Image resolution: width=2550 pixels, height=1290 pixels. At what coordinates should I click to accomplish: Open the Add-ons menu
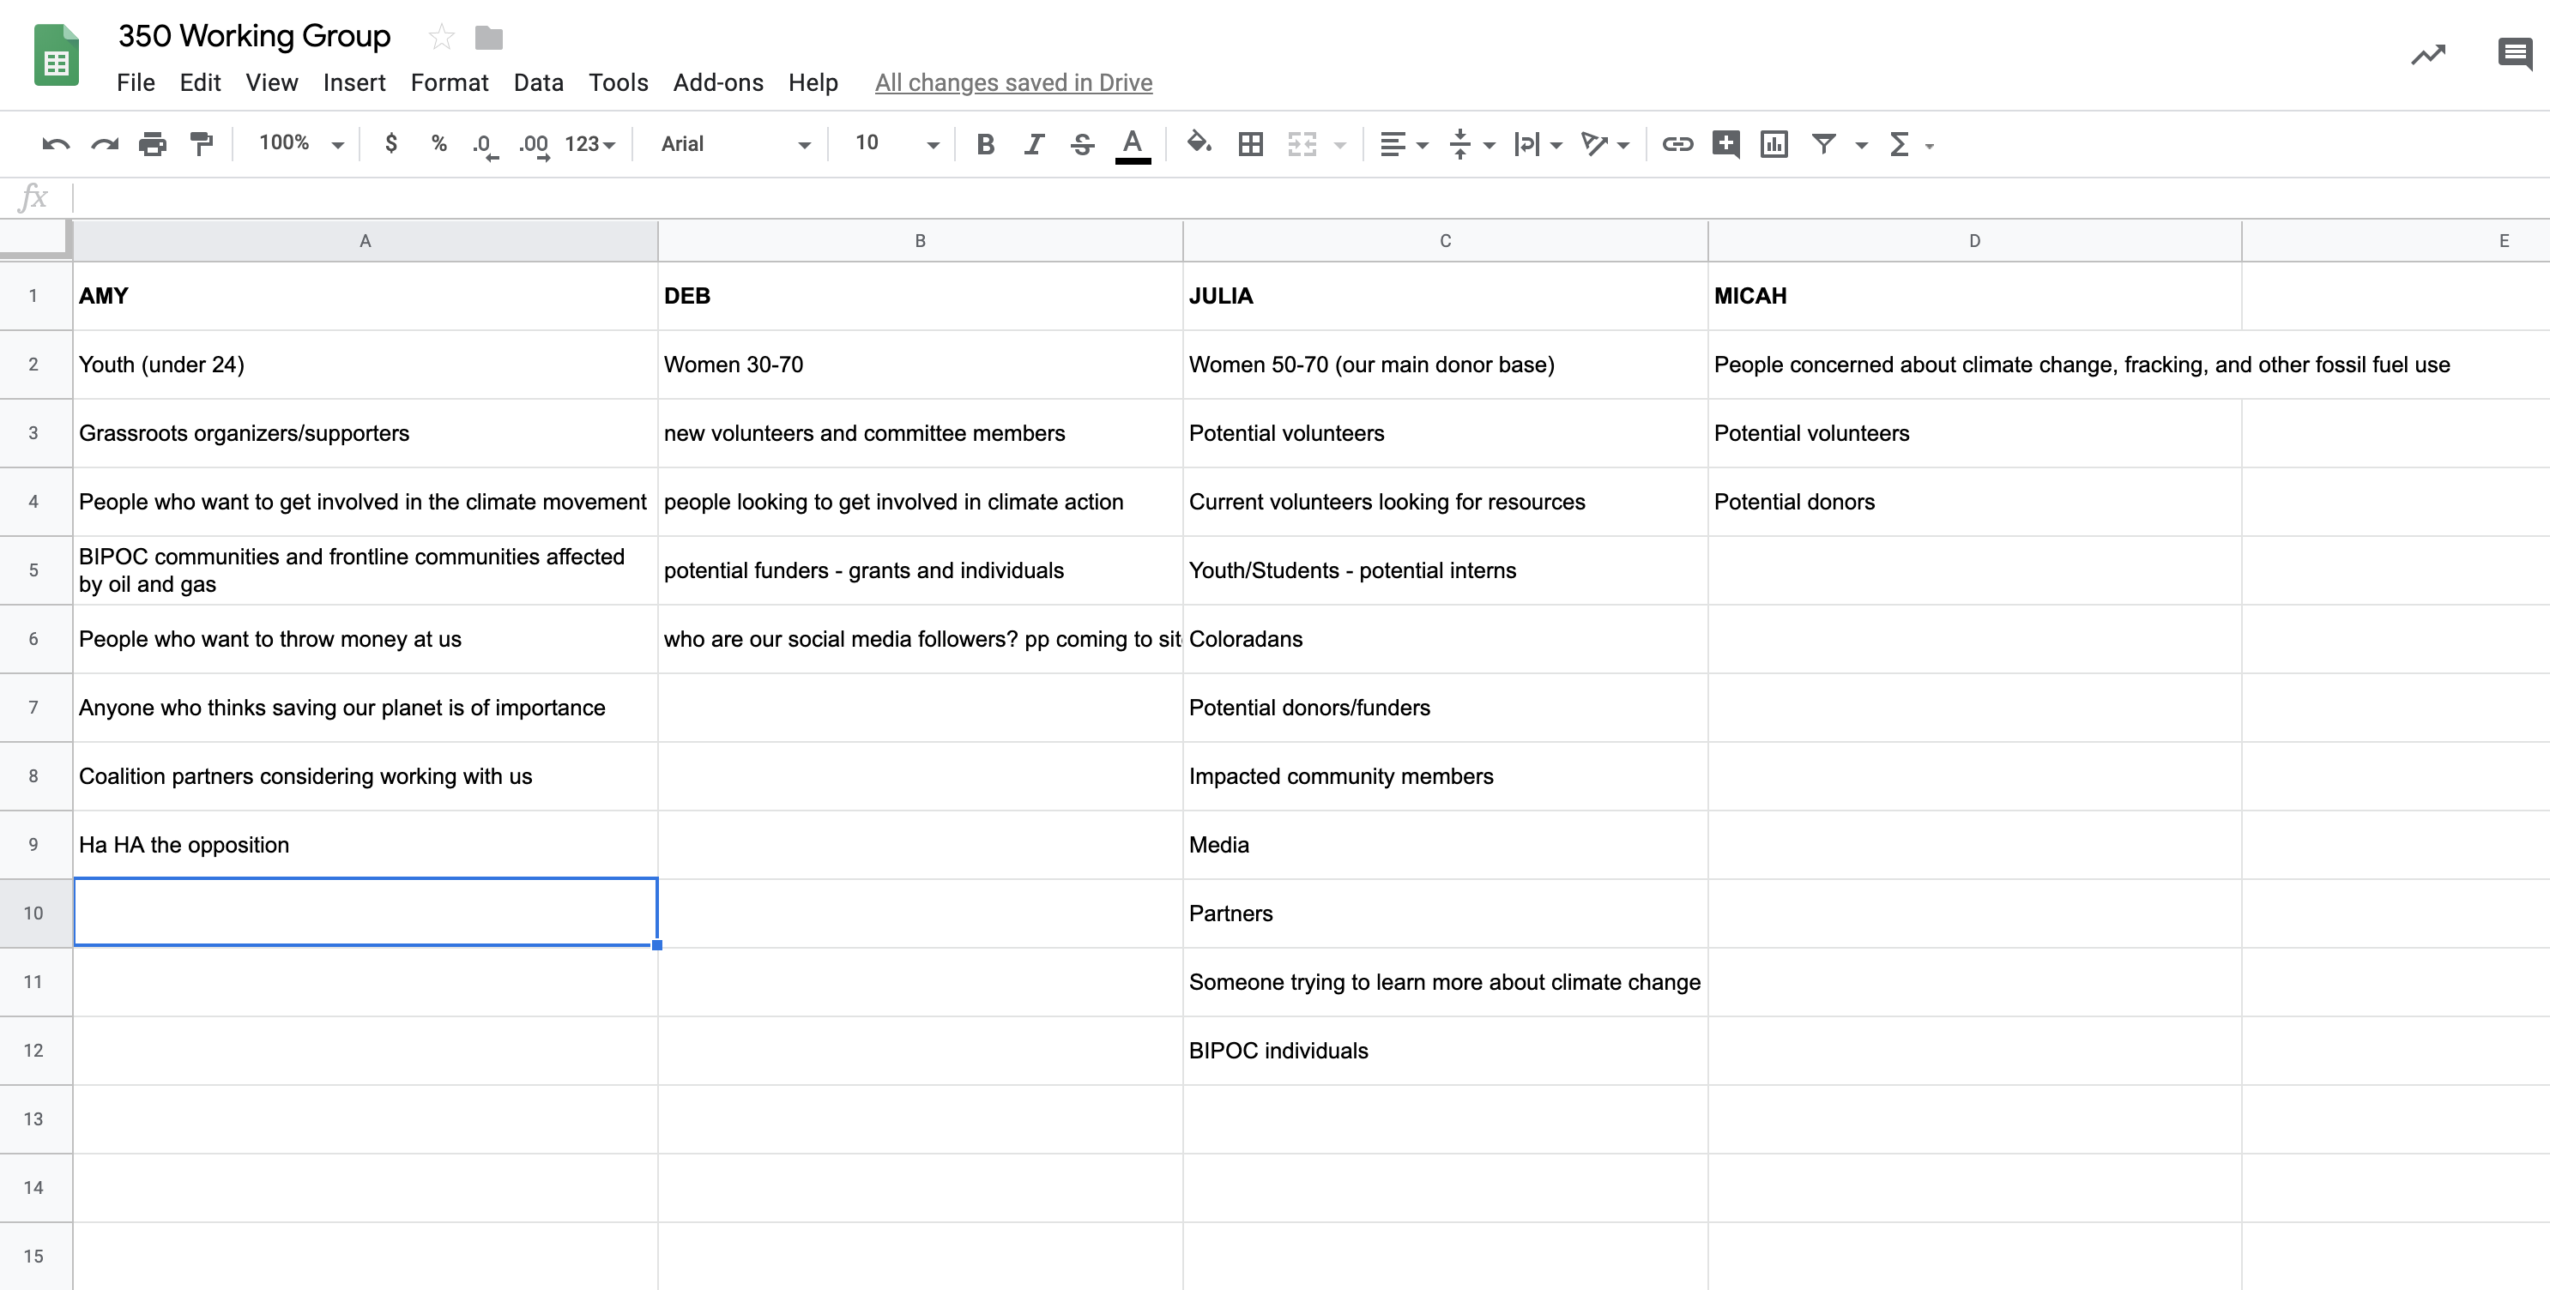click(717, 83)
